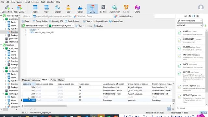Screen dimensions: 208x117
Task: Switch to the Status result tab
Action: click(x=61, y=80)
